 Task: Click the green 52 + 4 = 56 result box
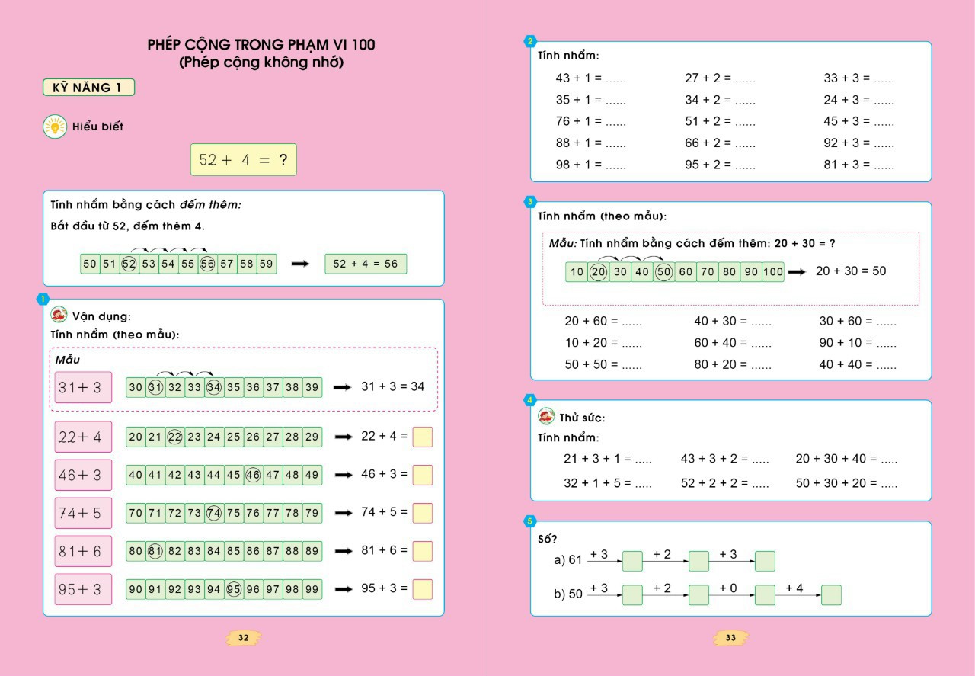366,264
